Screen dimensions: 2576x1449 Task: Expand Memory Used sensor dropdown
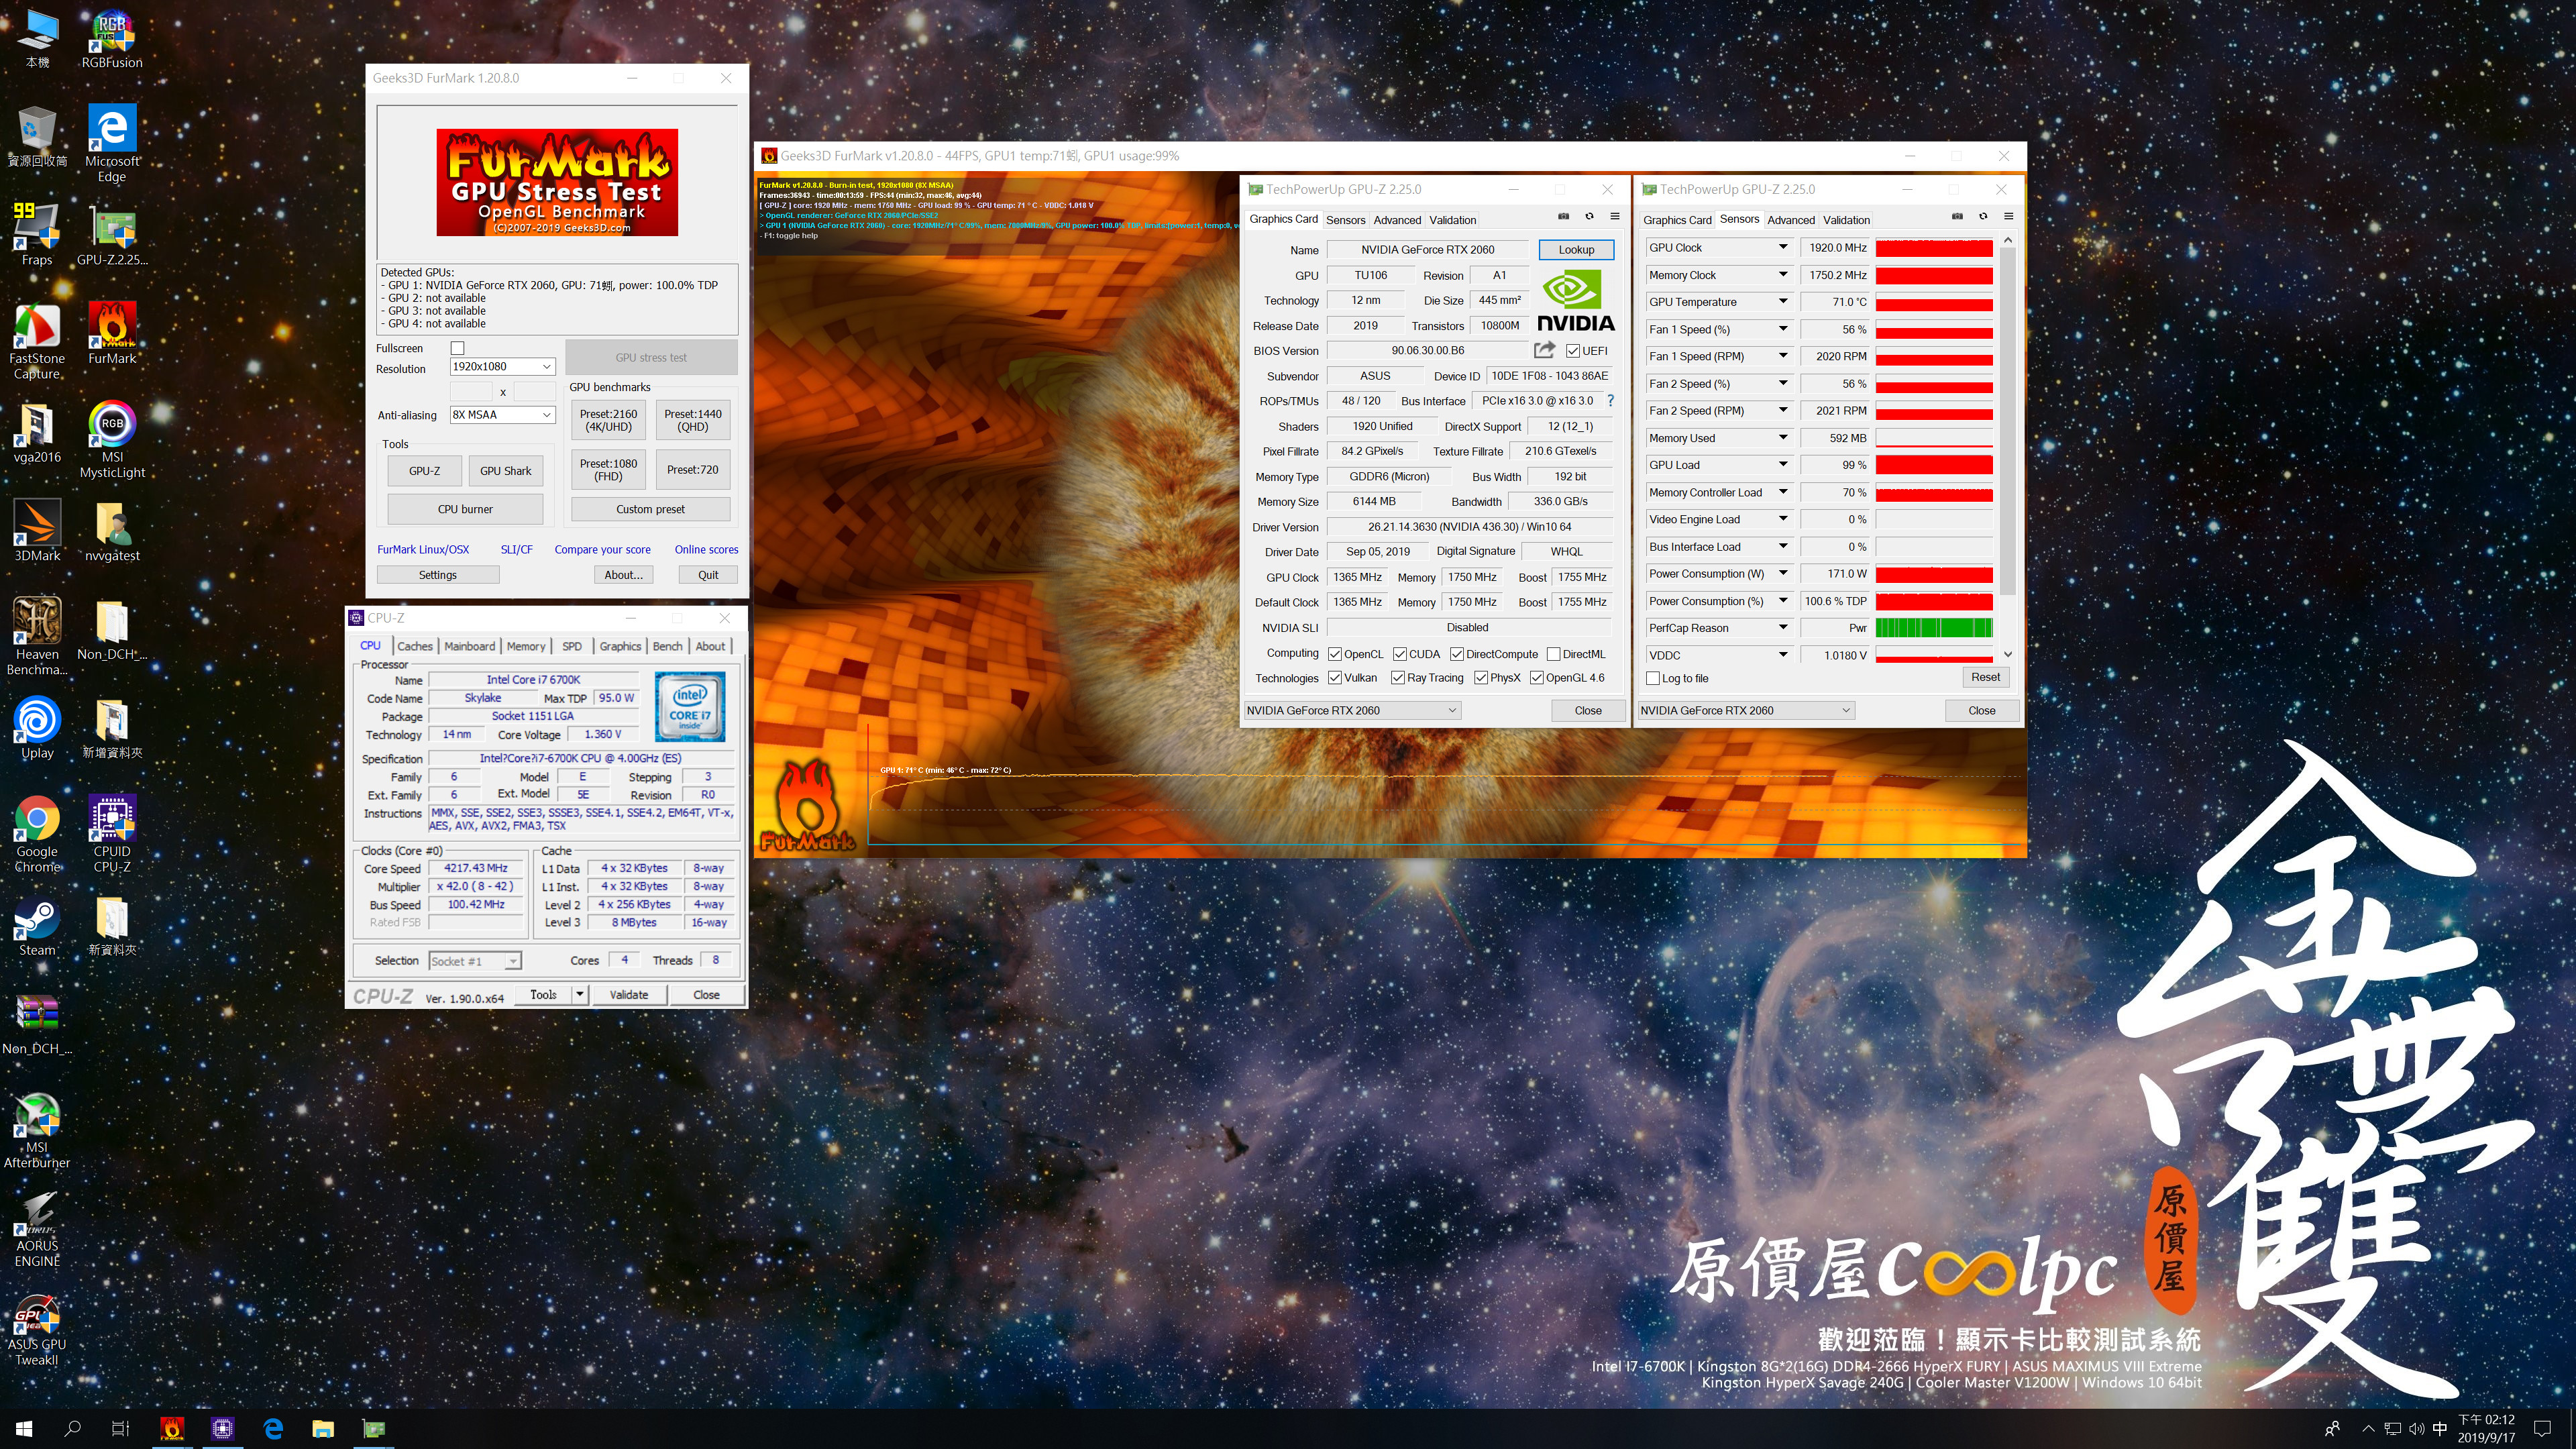click(1782, 437)
